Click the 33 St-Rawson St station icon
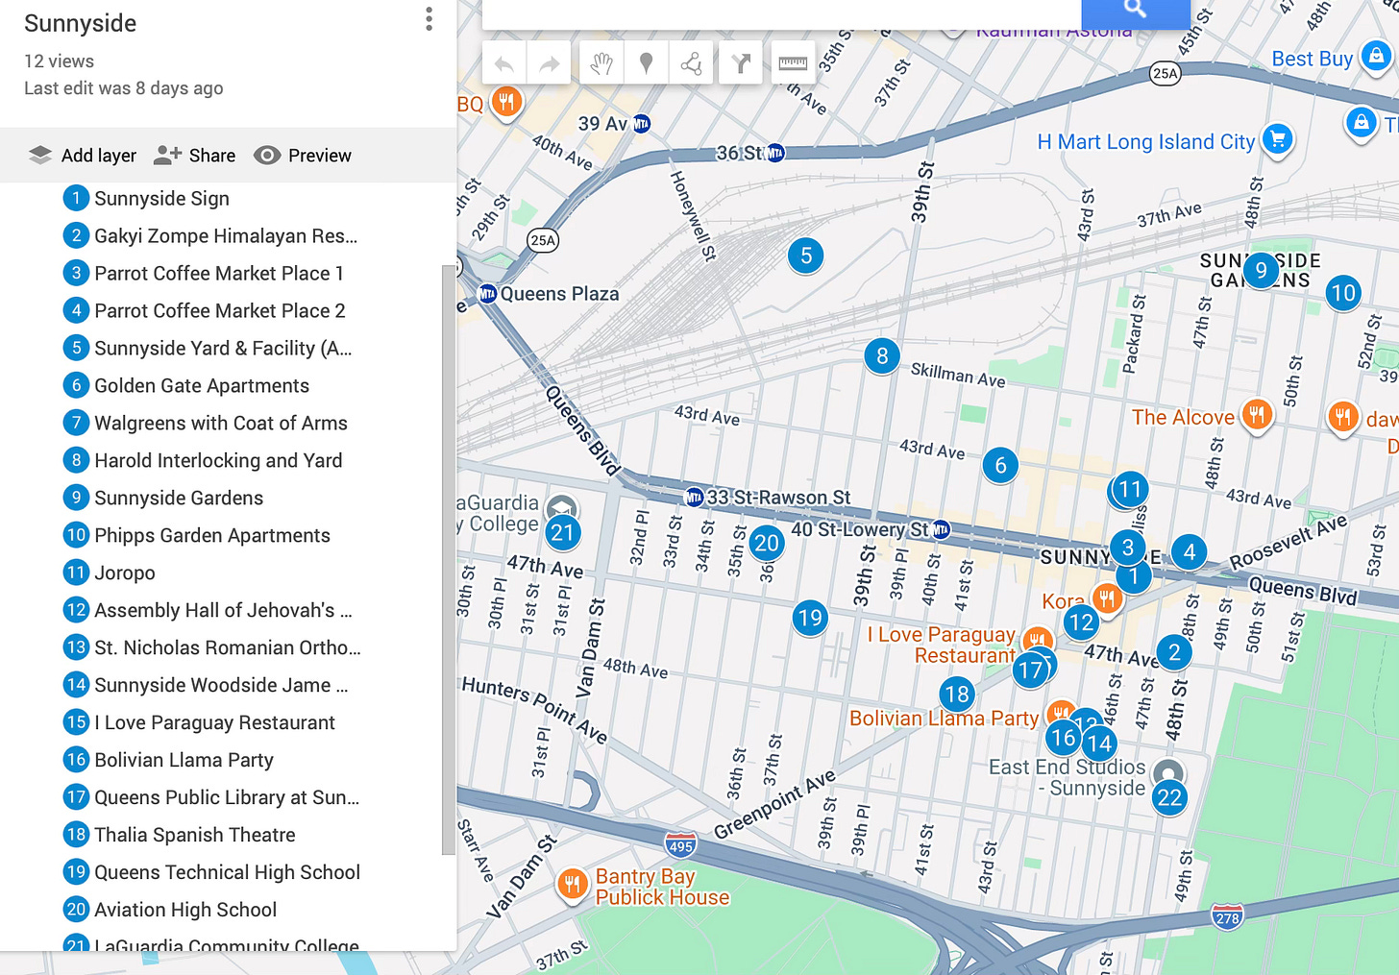The height and width of the screenshot is (975, 1399). [x=694, y=497]
